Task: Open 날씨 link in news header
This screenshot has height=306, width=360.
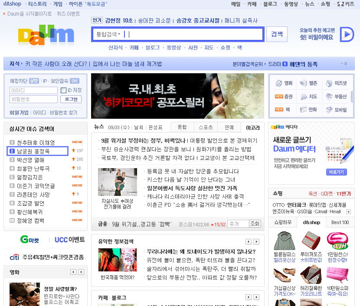Action: click(x=138, y=127)
